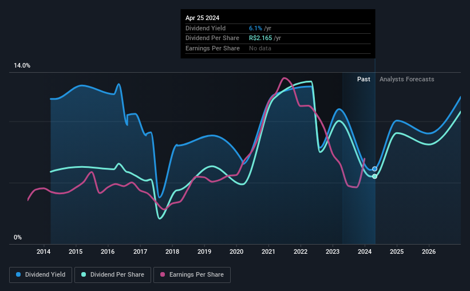Click the 0% y-axis label
The height and width of the screenshot is (291, 470).
pyautogui.click(x=18, y=237)
